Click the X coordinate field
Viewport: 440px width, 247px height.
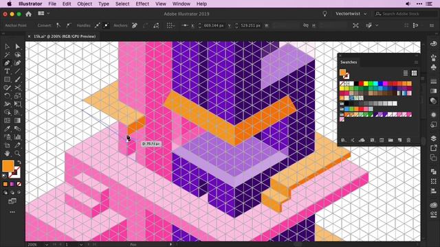[214, 25]
